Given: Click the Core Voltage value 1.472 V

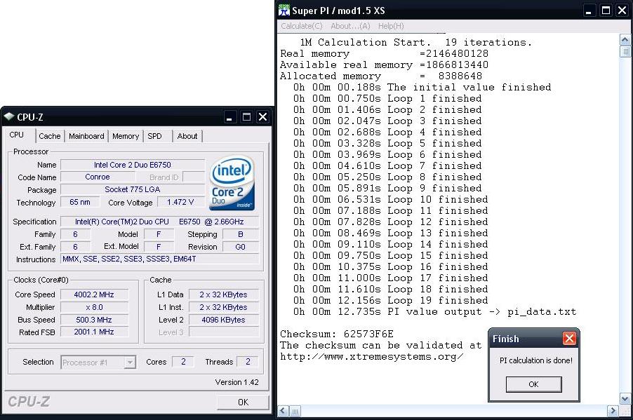Looking at the screenshot, I should coord(180,202).
